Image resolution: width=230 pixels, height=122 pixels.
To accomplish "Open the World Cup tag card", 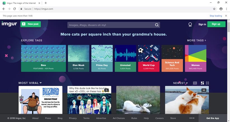I will (x=149, y=58).
